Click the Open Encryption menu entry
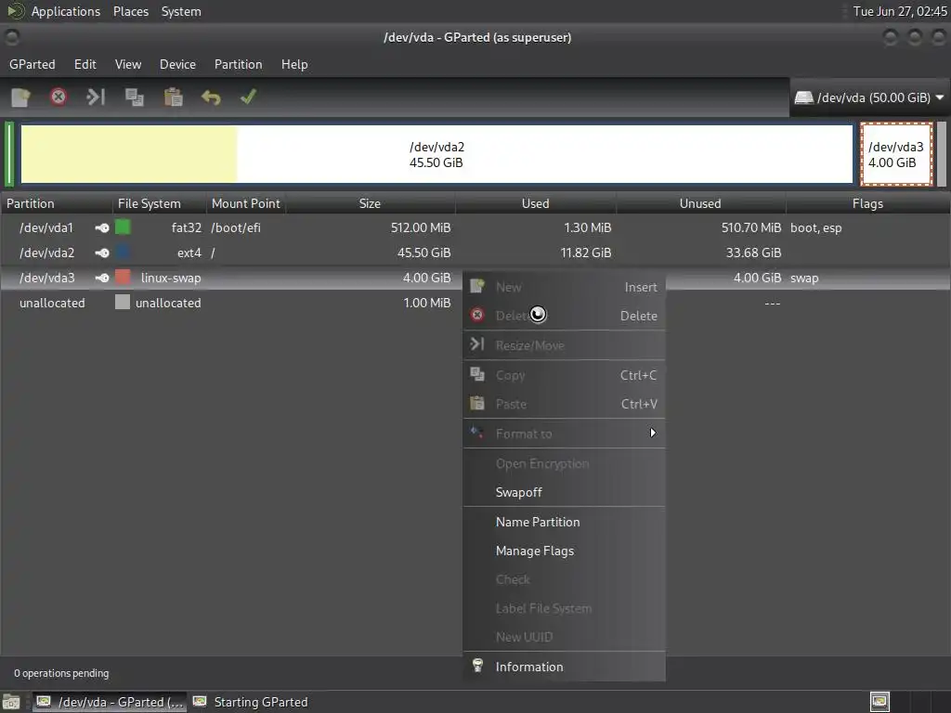Viewport: 951px width, 713px height. (564, 464)
